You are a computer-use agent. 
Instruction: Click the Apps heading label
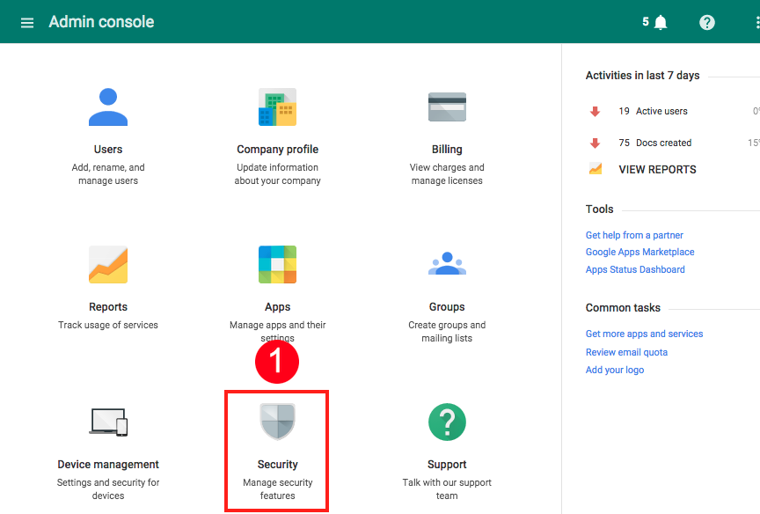(277, 307)
